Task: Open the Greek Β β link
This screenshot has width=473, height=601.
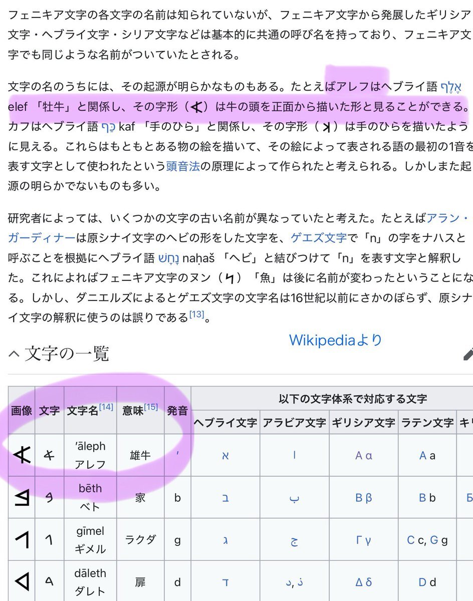Action: 363,498
